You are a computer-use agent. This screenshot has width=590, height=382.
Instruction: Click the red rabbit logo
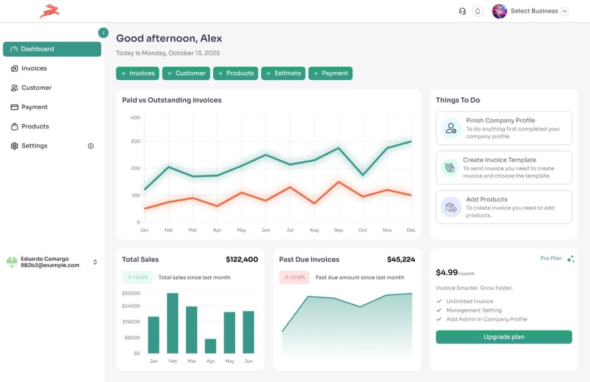click(49, 11)
